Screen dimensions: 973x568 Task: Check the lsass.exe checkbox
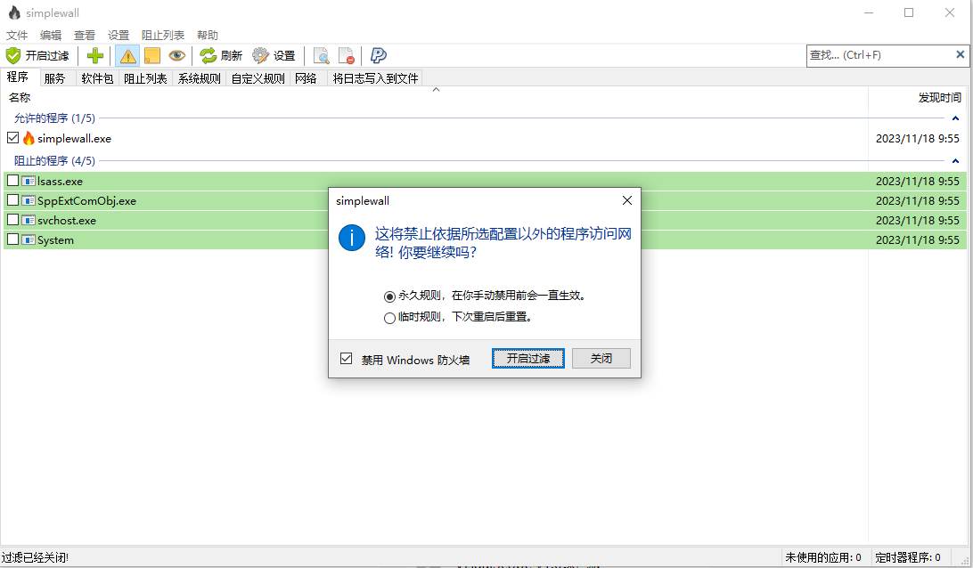(x=12, y=181)
